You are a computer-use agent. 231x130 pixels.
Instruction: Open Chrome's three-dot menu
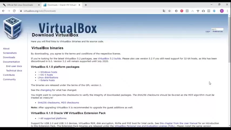[227, 11]
